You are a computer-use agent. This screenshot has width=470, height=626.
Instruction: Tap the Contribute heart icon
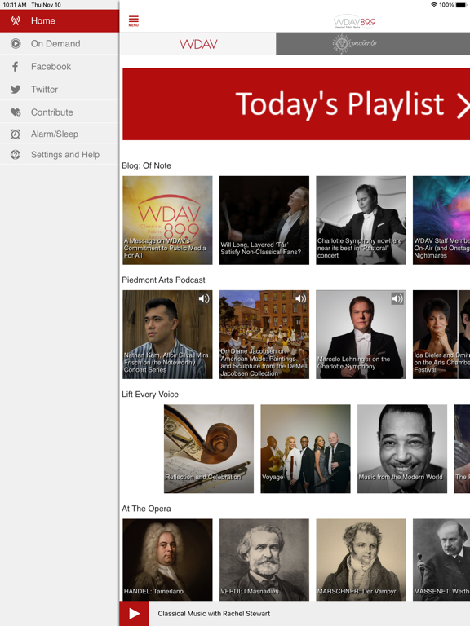pyautogui.click(x=16, y=112)
